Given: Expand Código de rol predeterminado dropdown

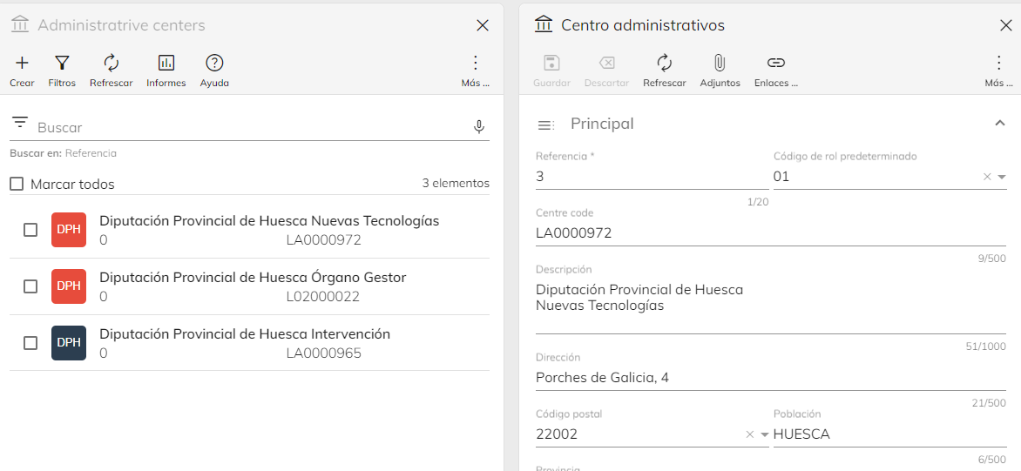Looking at the screenshot, I should pos(1001,177).
